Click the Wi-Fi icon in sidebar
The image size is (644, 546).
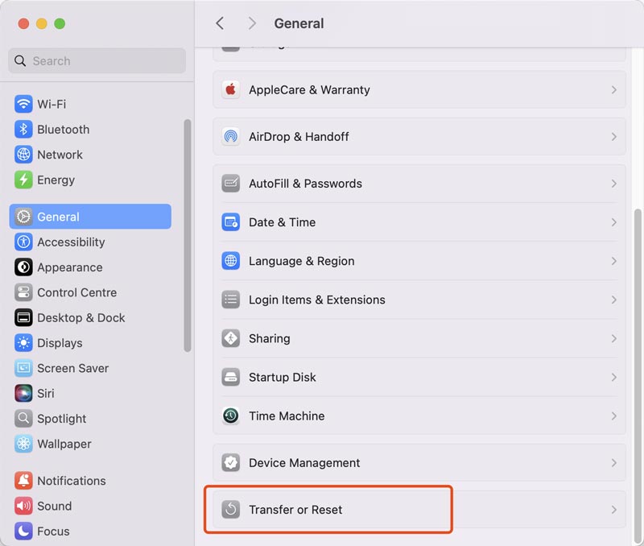(x=23, y=104)
